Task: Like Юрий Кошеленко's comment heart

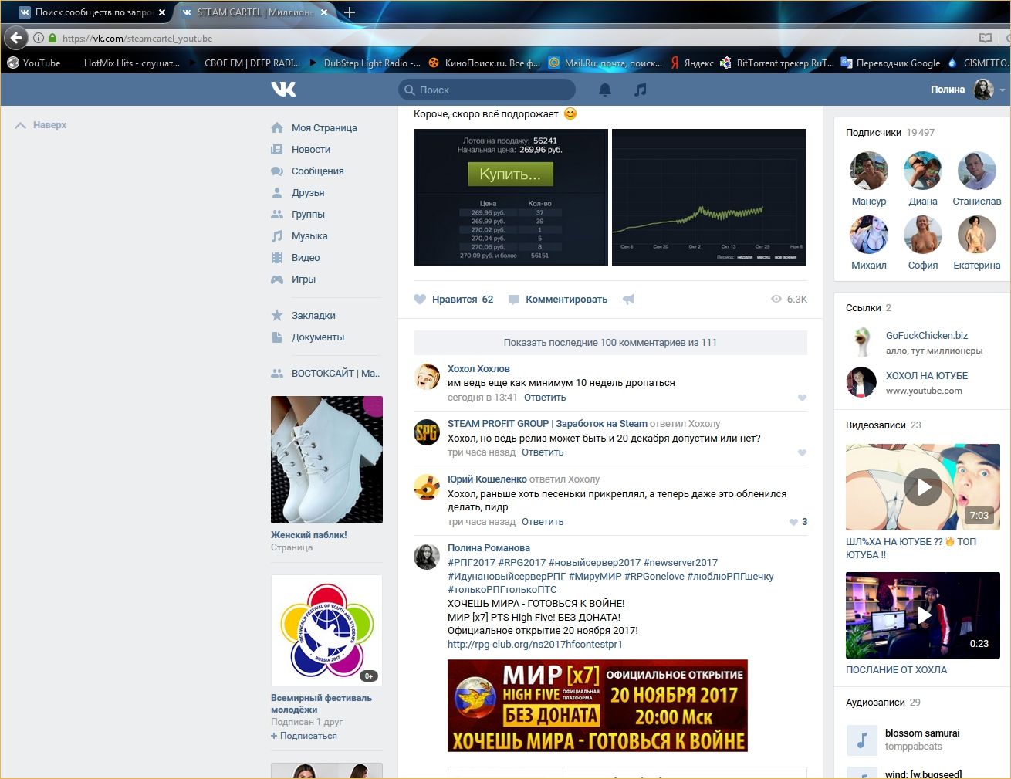Action: [793, 522]
